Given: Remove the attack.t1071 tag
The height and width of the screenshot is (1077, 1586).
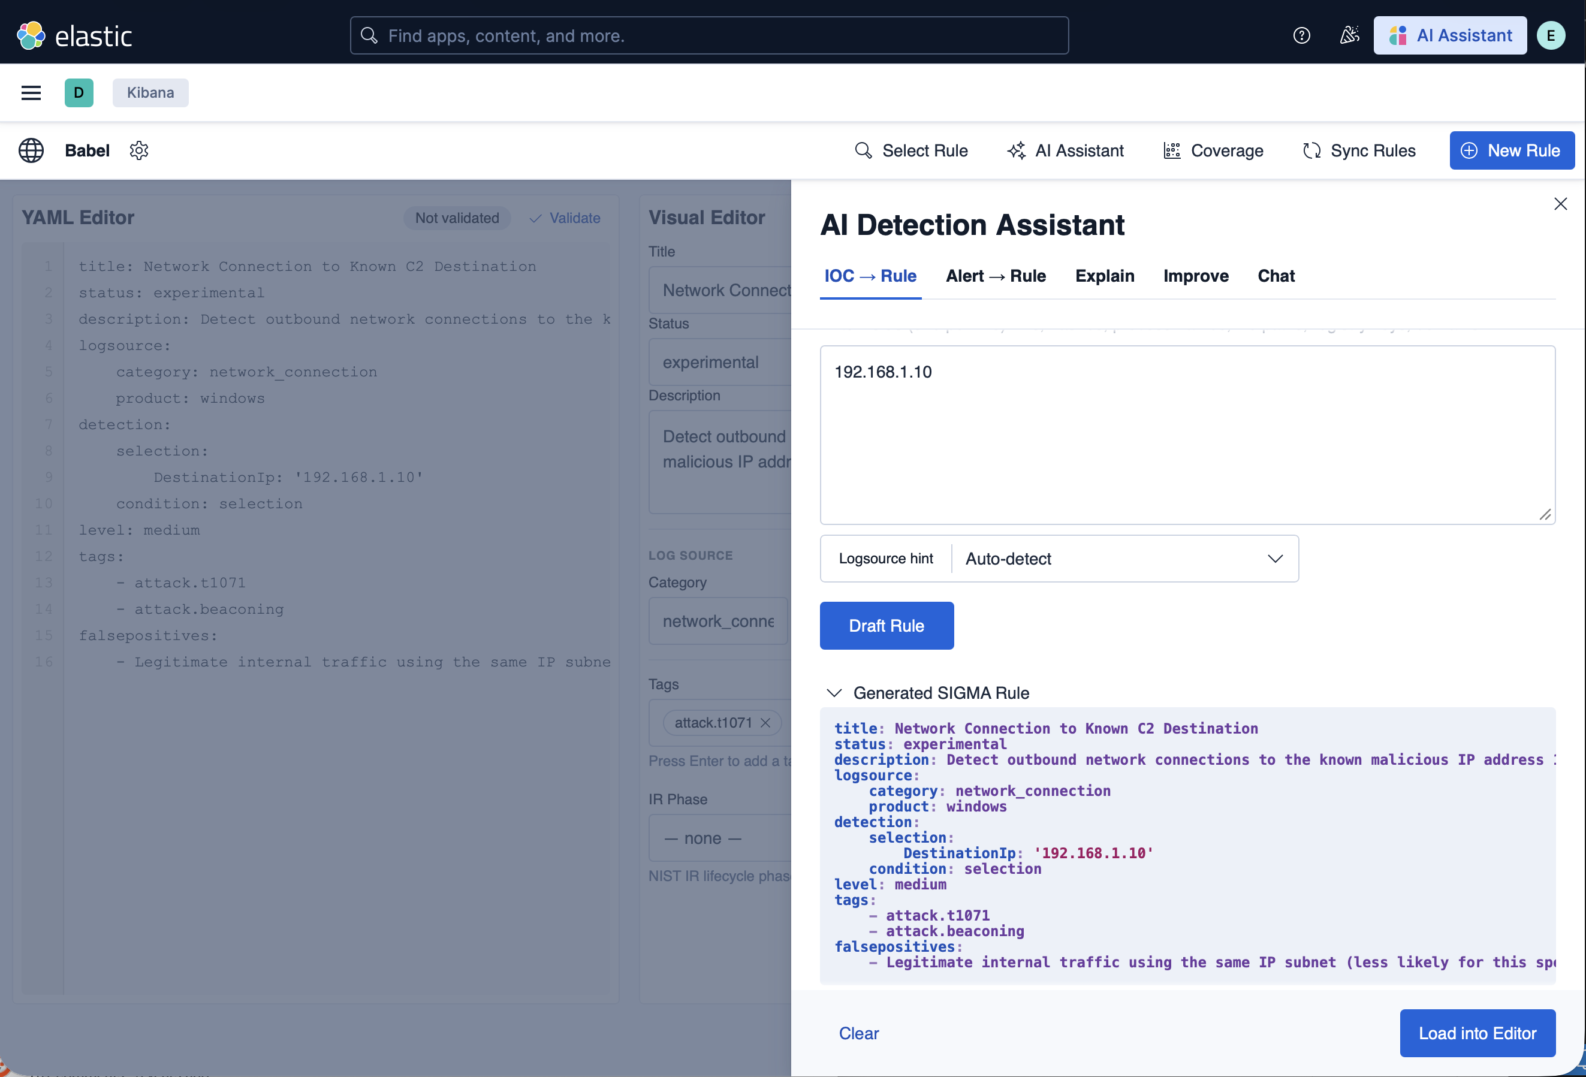Looking at the screenshot, I should (765, 723).
